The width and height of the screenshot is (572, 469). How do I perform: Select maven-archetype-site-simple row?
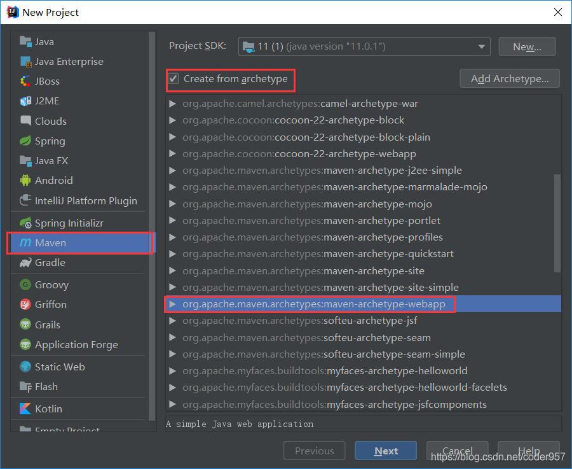(364, 288)
